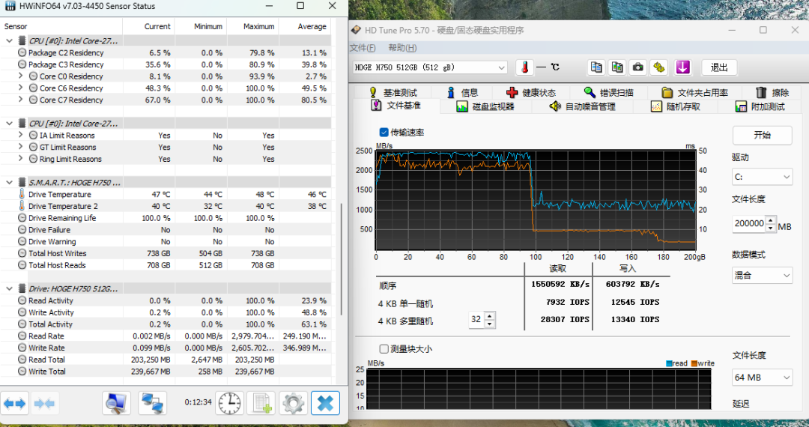
Task: Select Drive Temperature sensor row
Action: click(x=166, y=195)
